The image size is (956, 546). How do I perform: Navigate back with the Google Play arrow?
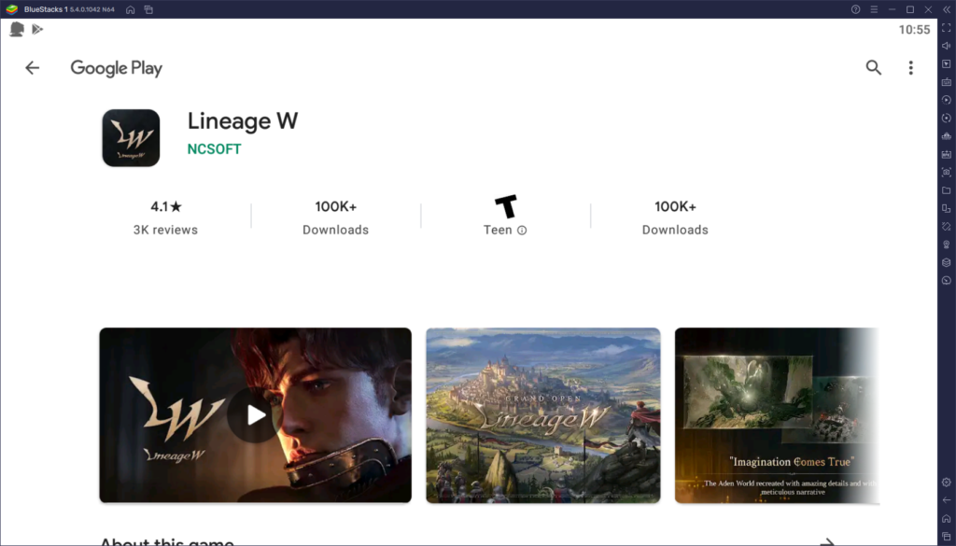coord(33,67)
